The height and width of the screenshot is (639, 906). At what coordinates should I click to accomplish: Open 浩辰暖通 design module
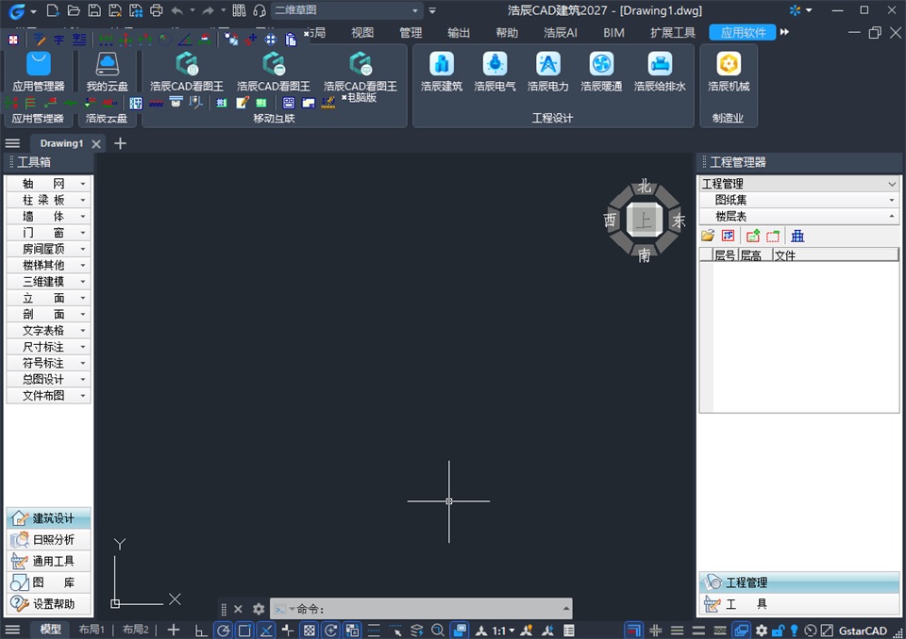click(601, 72)
